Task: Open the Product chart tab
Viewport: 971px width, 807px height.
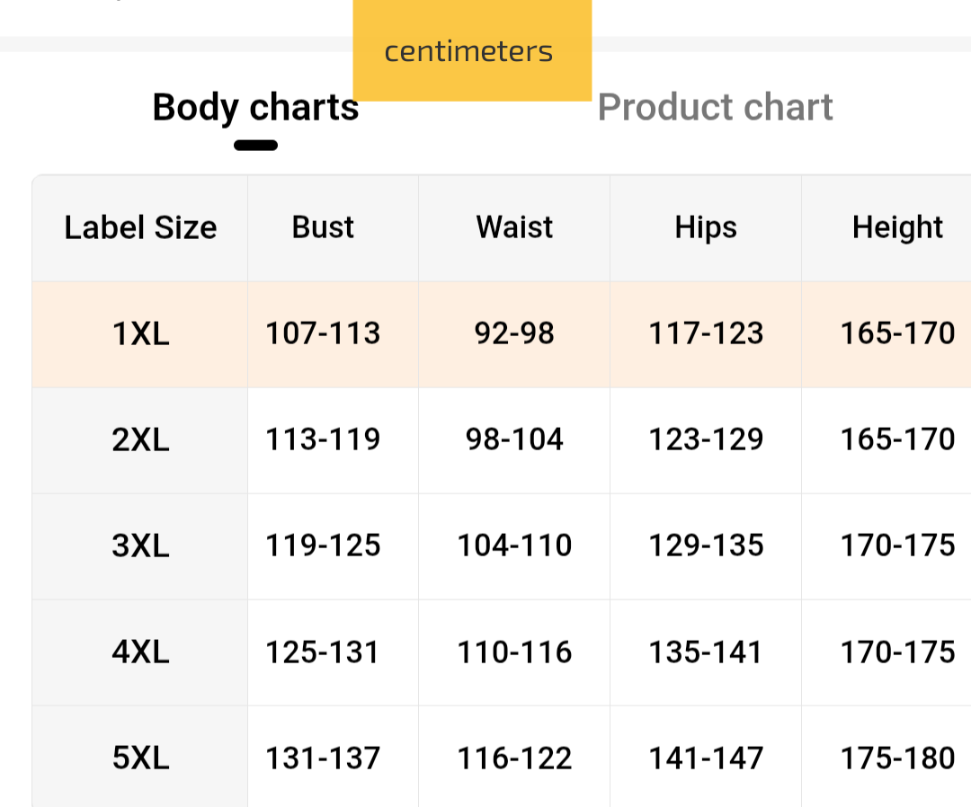Action: (x=715, y=108)
